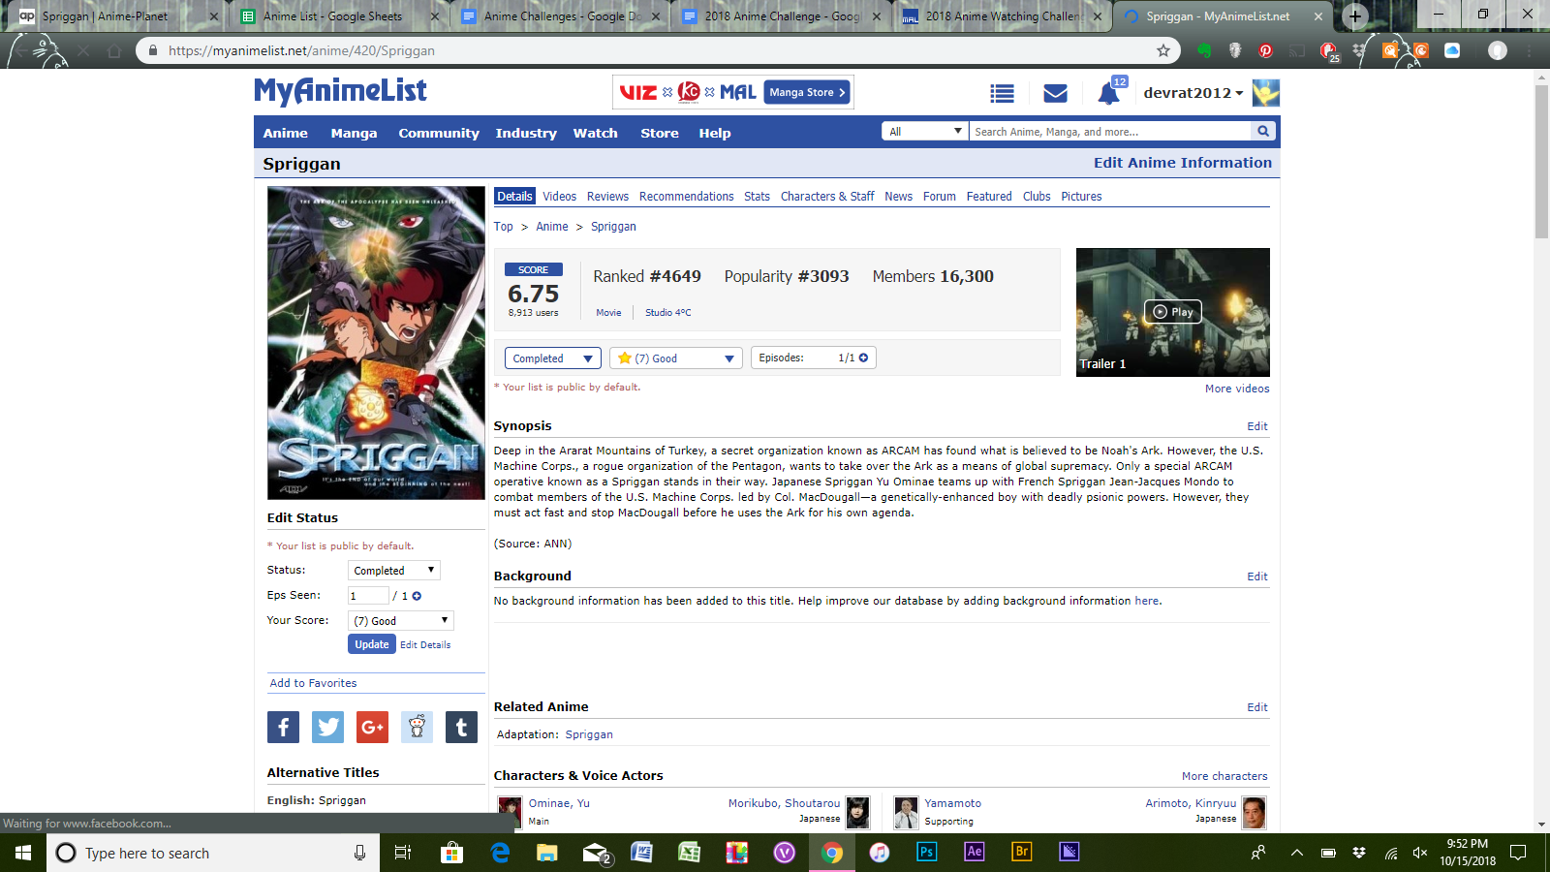1550x872 pixels.
Task: Expand the (7) Good rating dropdown
Action: (675, 358)
